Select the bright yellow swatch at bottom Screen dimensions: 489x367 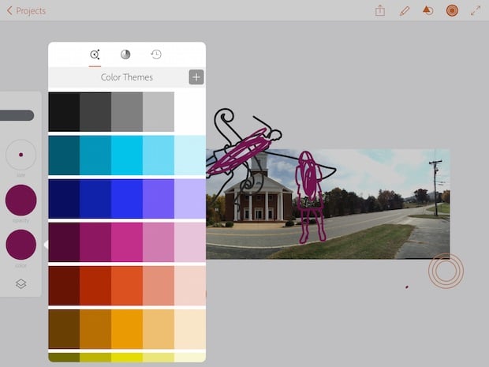tap(127, 358)
